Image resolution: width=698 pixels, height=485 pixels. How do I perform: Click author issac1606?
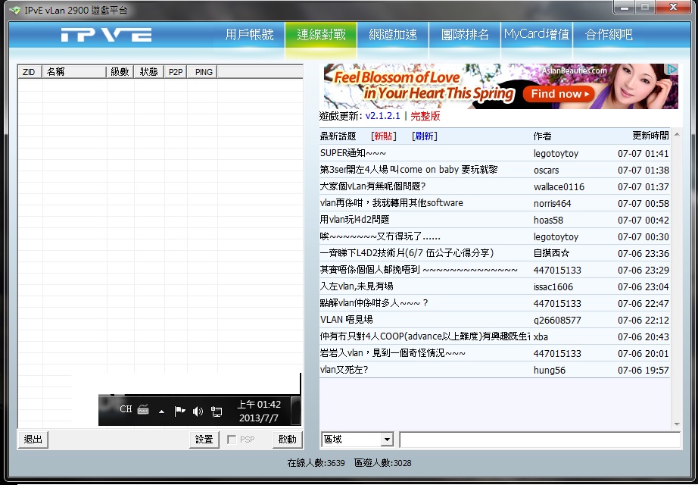(x=553, y=286)
